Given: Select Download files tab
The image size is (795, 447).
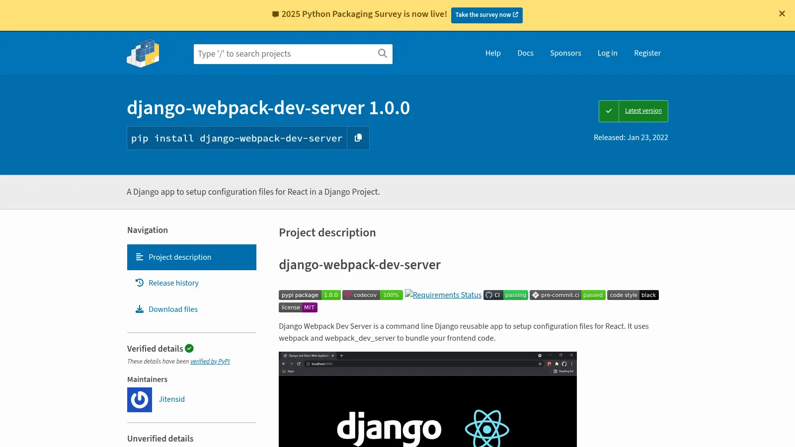Looking at the screenshot, I should click(x=192, y=309).
